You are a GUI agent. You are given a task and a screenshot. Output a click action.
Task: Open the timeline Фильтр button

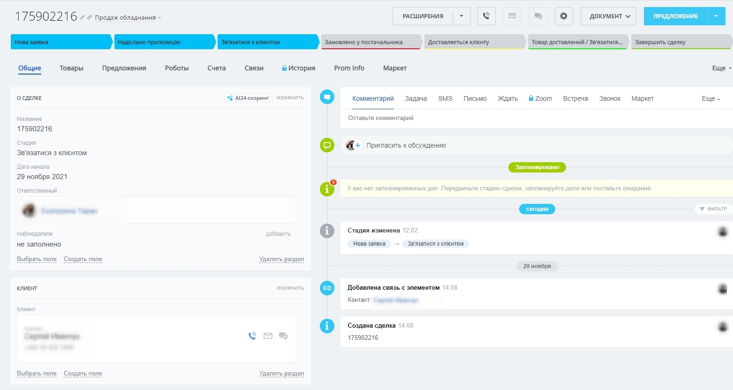(713, 209)
